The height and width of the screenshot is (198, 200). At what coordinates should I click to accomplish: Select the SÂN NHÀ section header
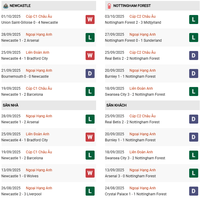[x=11, y=105]
